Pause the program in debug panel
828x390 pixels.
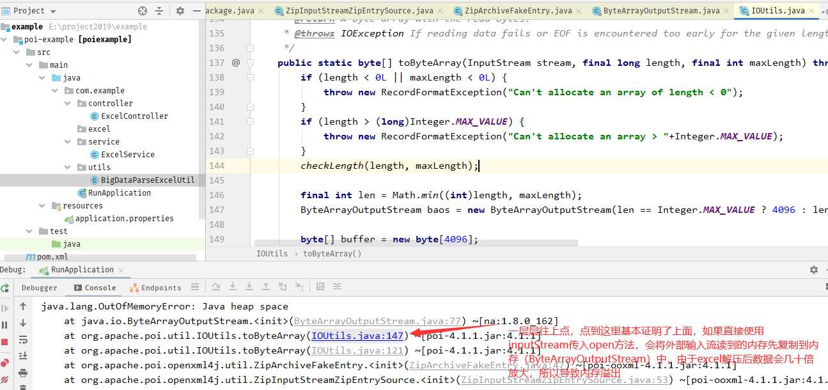tap(5, 325)
